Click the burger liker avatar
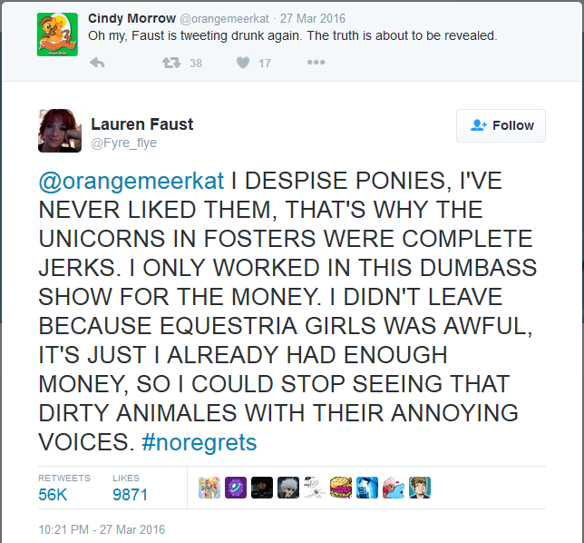The height and width of the screenshot is (543, 584). click(x=341, y=488)
